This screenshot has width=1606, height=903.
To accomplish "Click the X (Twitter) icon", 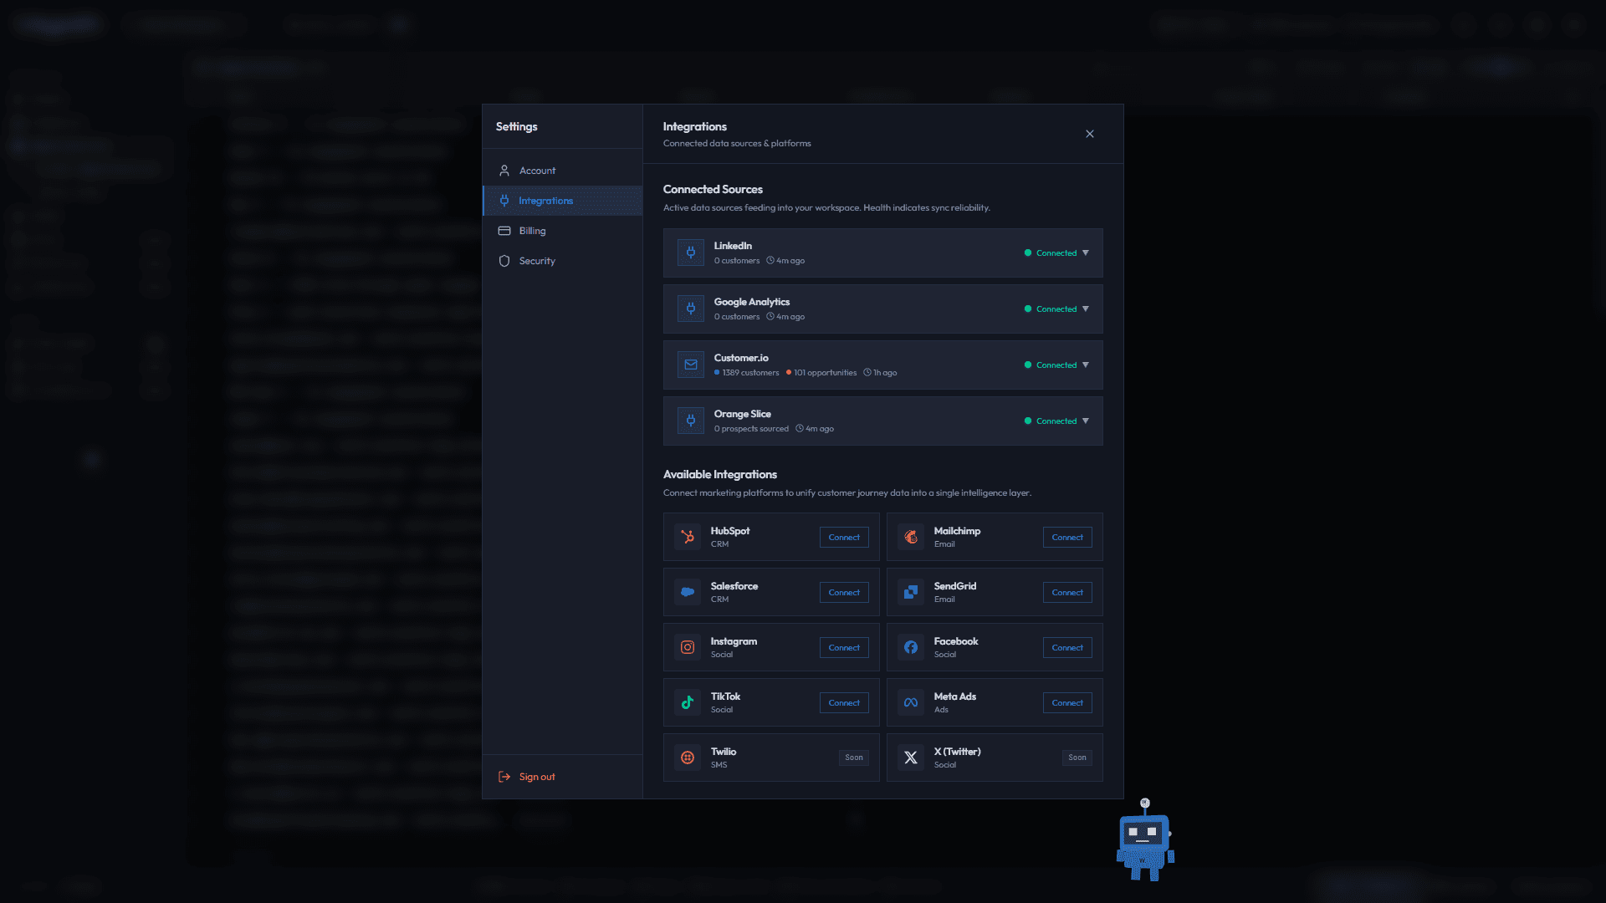I will tap(910, 757).
